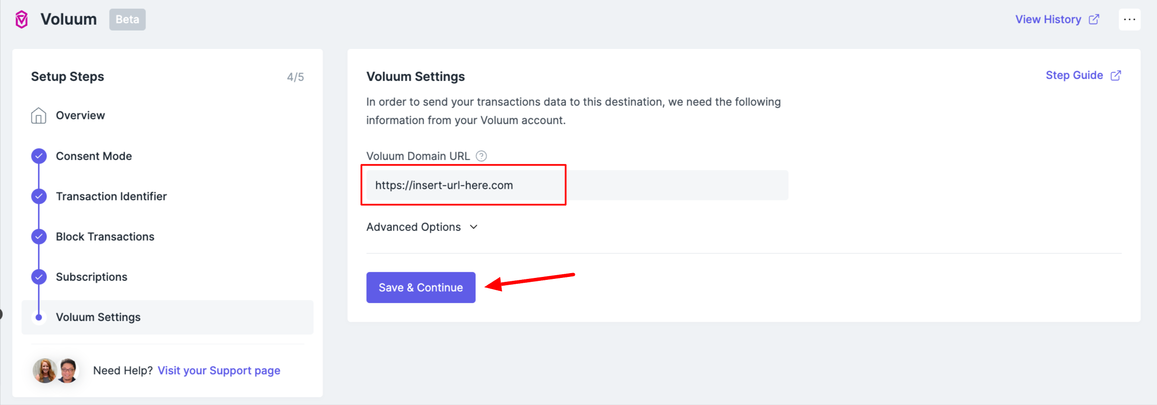
Task: Click the Advanced Options chevron arrow
Action: tap(474, 227)
